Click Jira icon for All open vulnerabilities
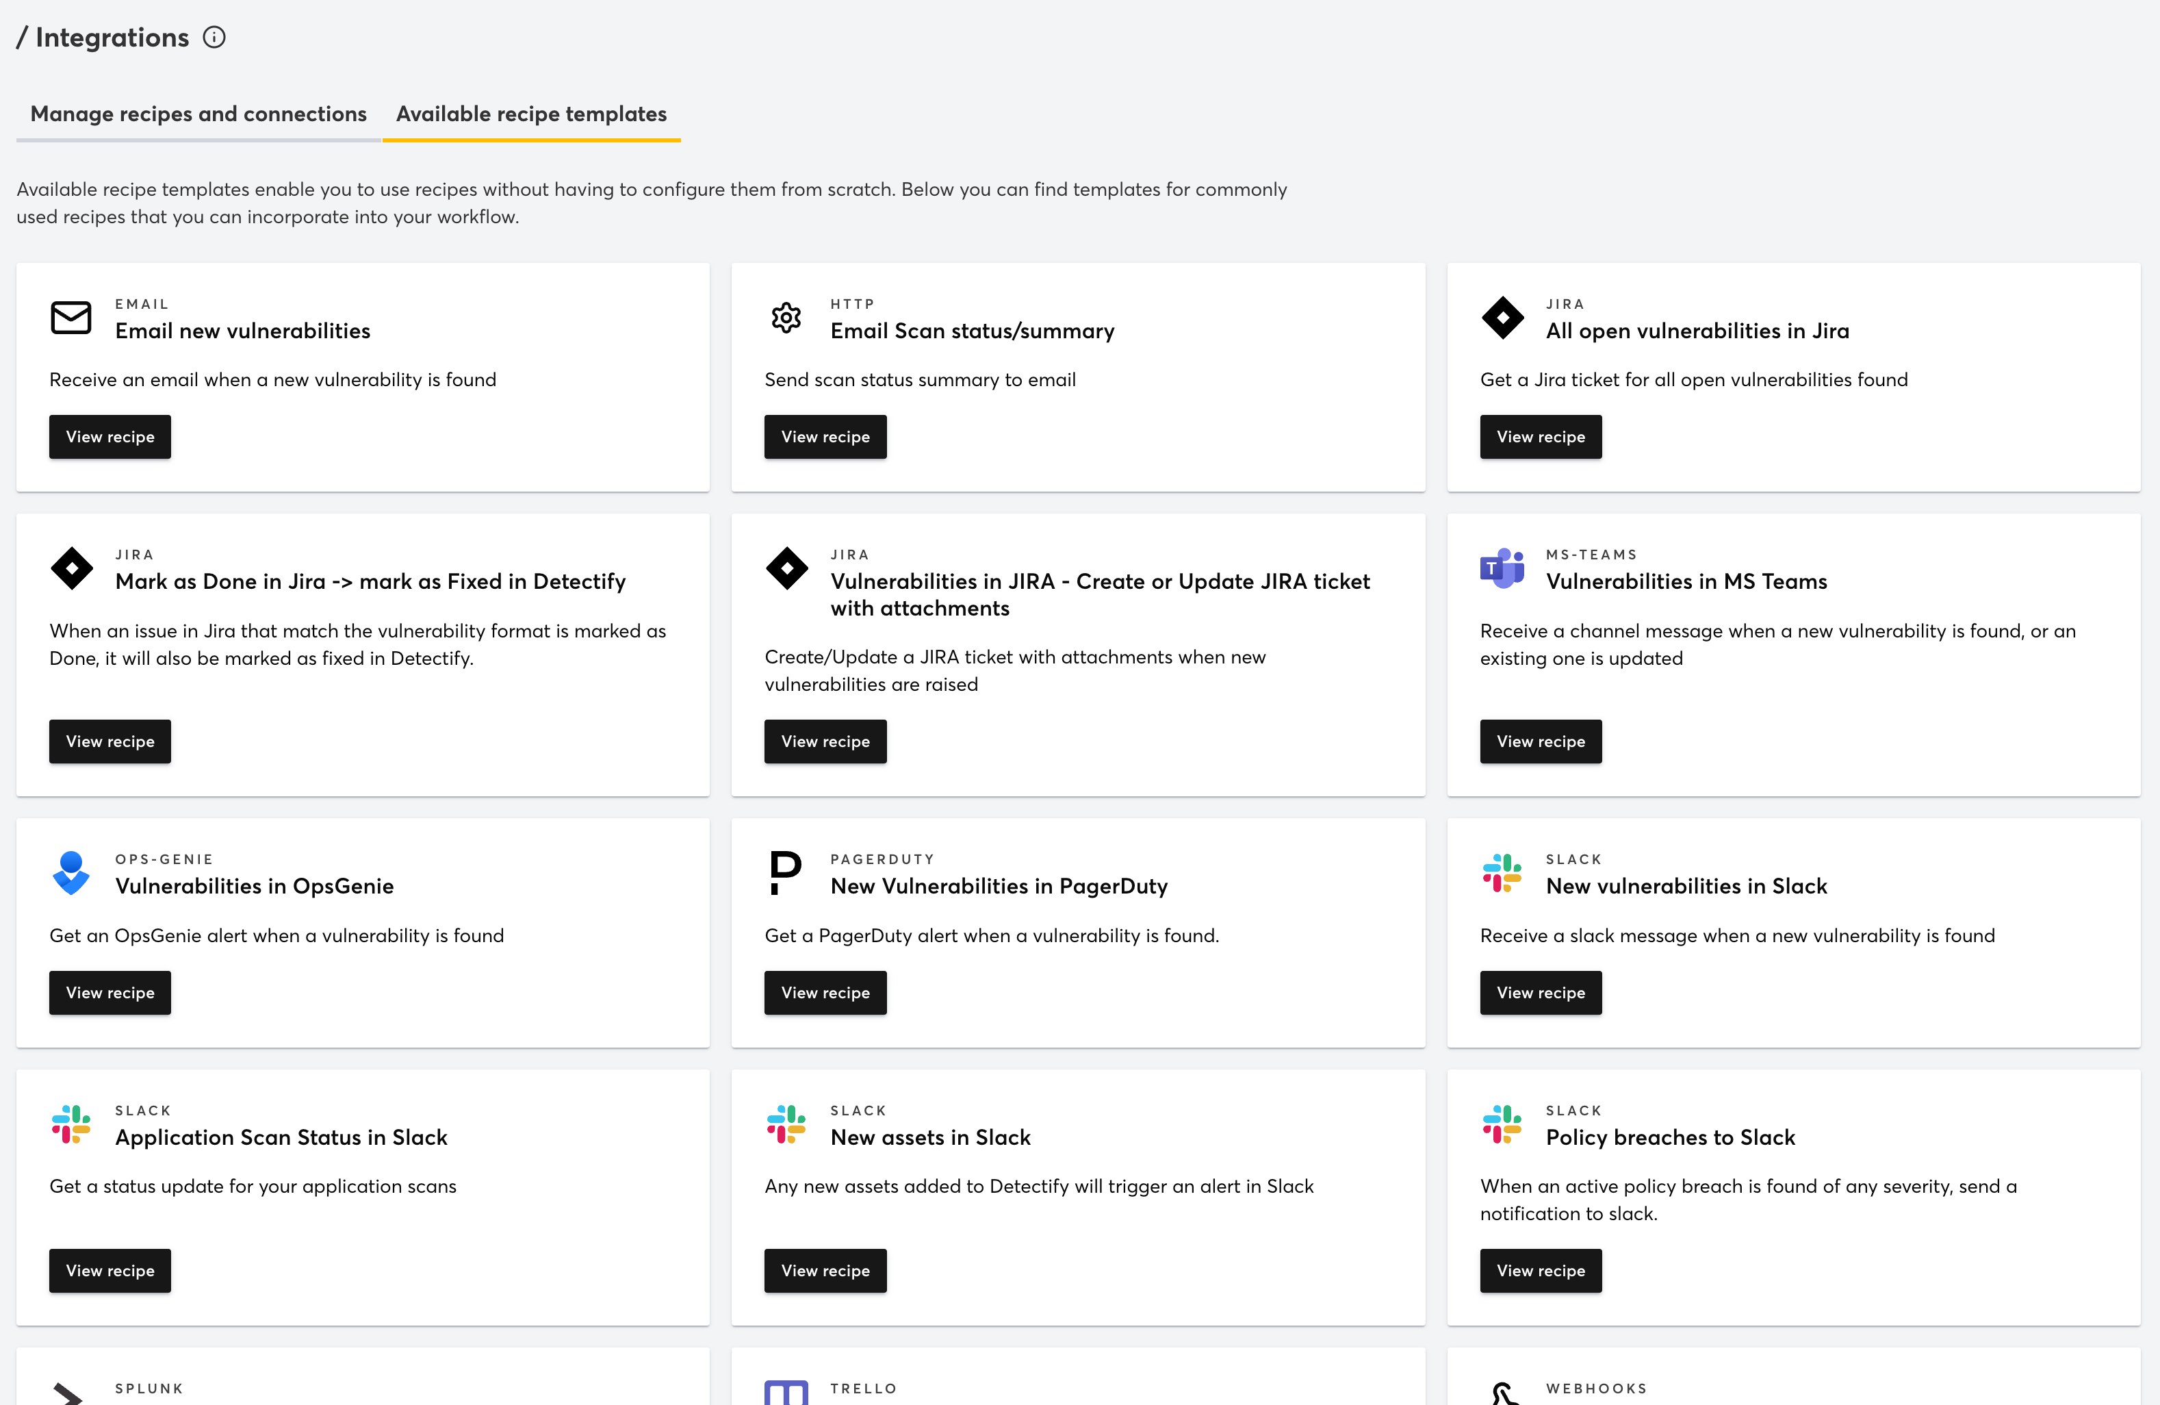Viewport: 2160px width, 1405px height. (x=1502, y=318)
